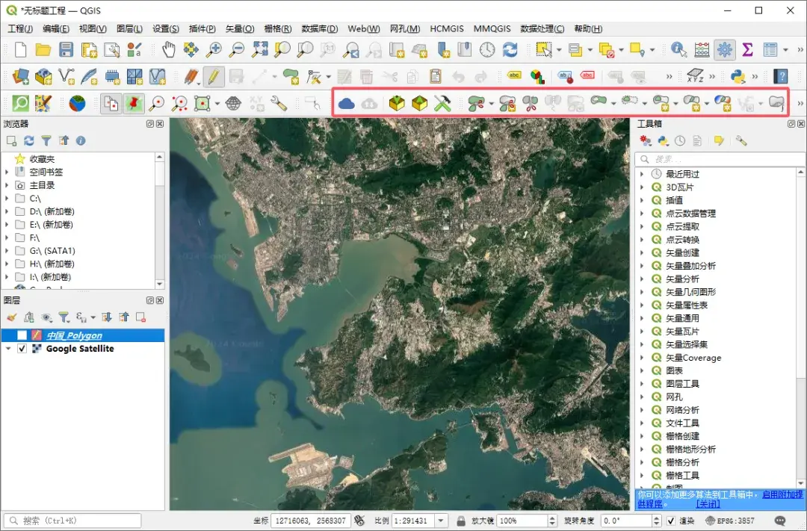Open the Data Source Manager

20,75
